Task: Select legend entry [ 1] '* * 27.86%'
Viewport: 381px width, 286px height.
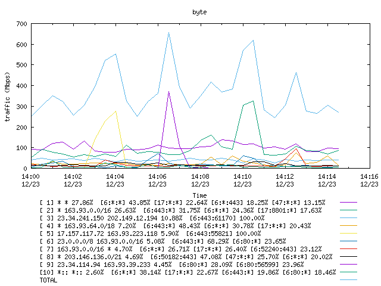Action: pos(183,203)
